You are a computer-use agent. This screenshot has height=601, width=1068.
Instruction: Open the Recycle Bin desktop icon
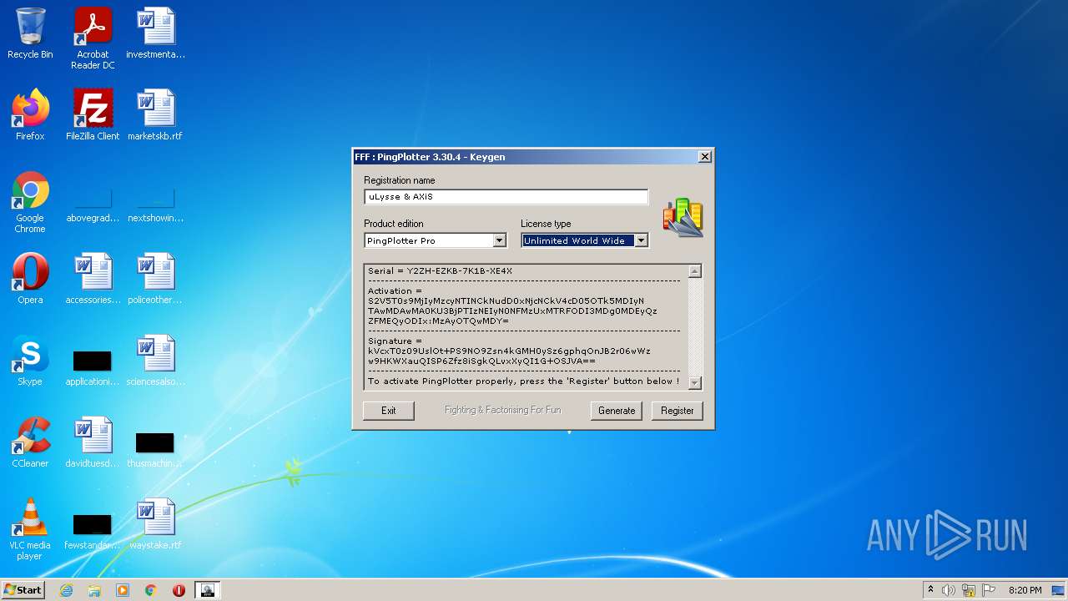30,33
